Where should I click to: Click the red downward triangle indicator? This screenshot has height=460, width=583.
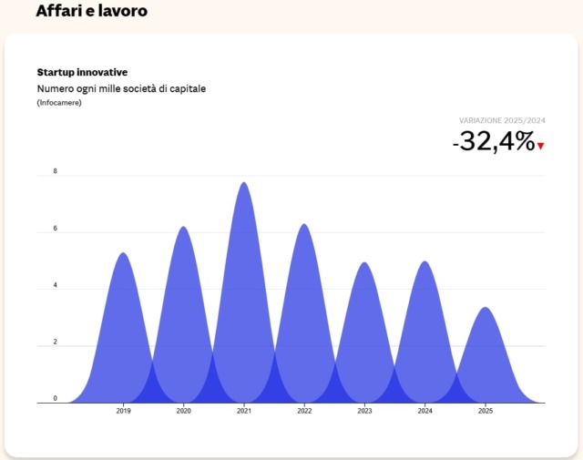540,146
